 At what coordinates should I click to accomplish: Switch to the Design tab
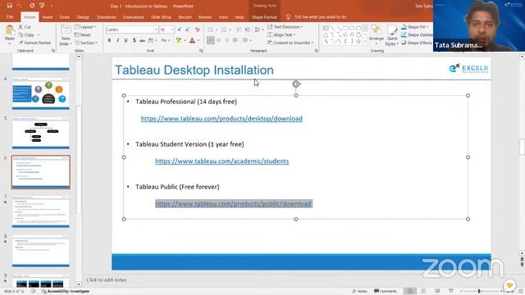(x=83, y=17)
